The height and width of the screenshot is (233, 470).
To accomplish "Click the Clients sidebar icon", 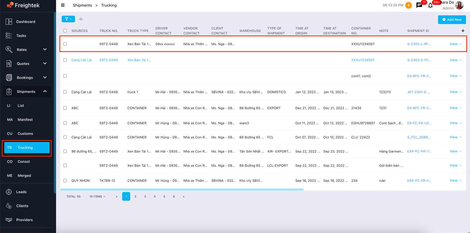I will coord(9,206).
